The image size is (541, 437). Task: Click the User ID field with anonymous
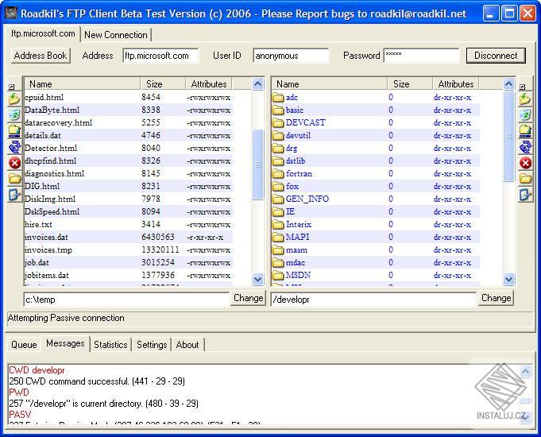pyautogui.click(x=291, y=56)
